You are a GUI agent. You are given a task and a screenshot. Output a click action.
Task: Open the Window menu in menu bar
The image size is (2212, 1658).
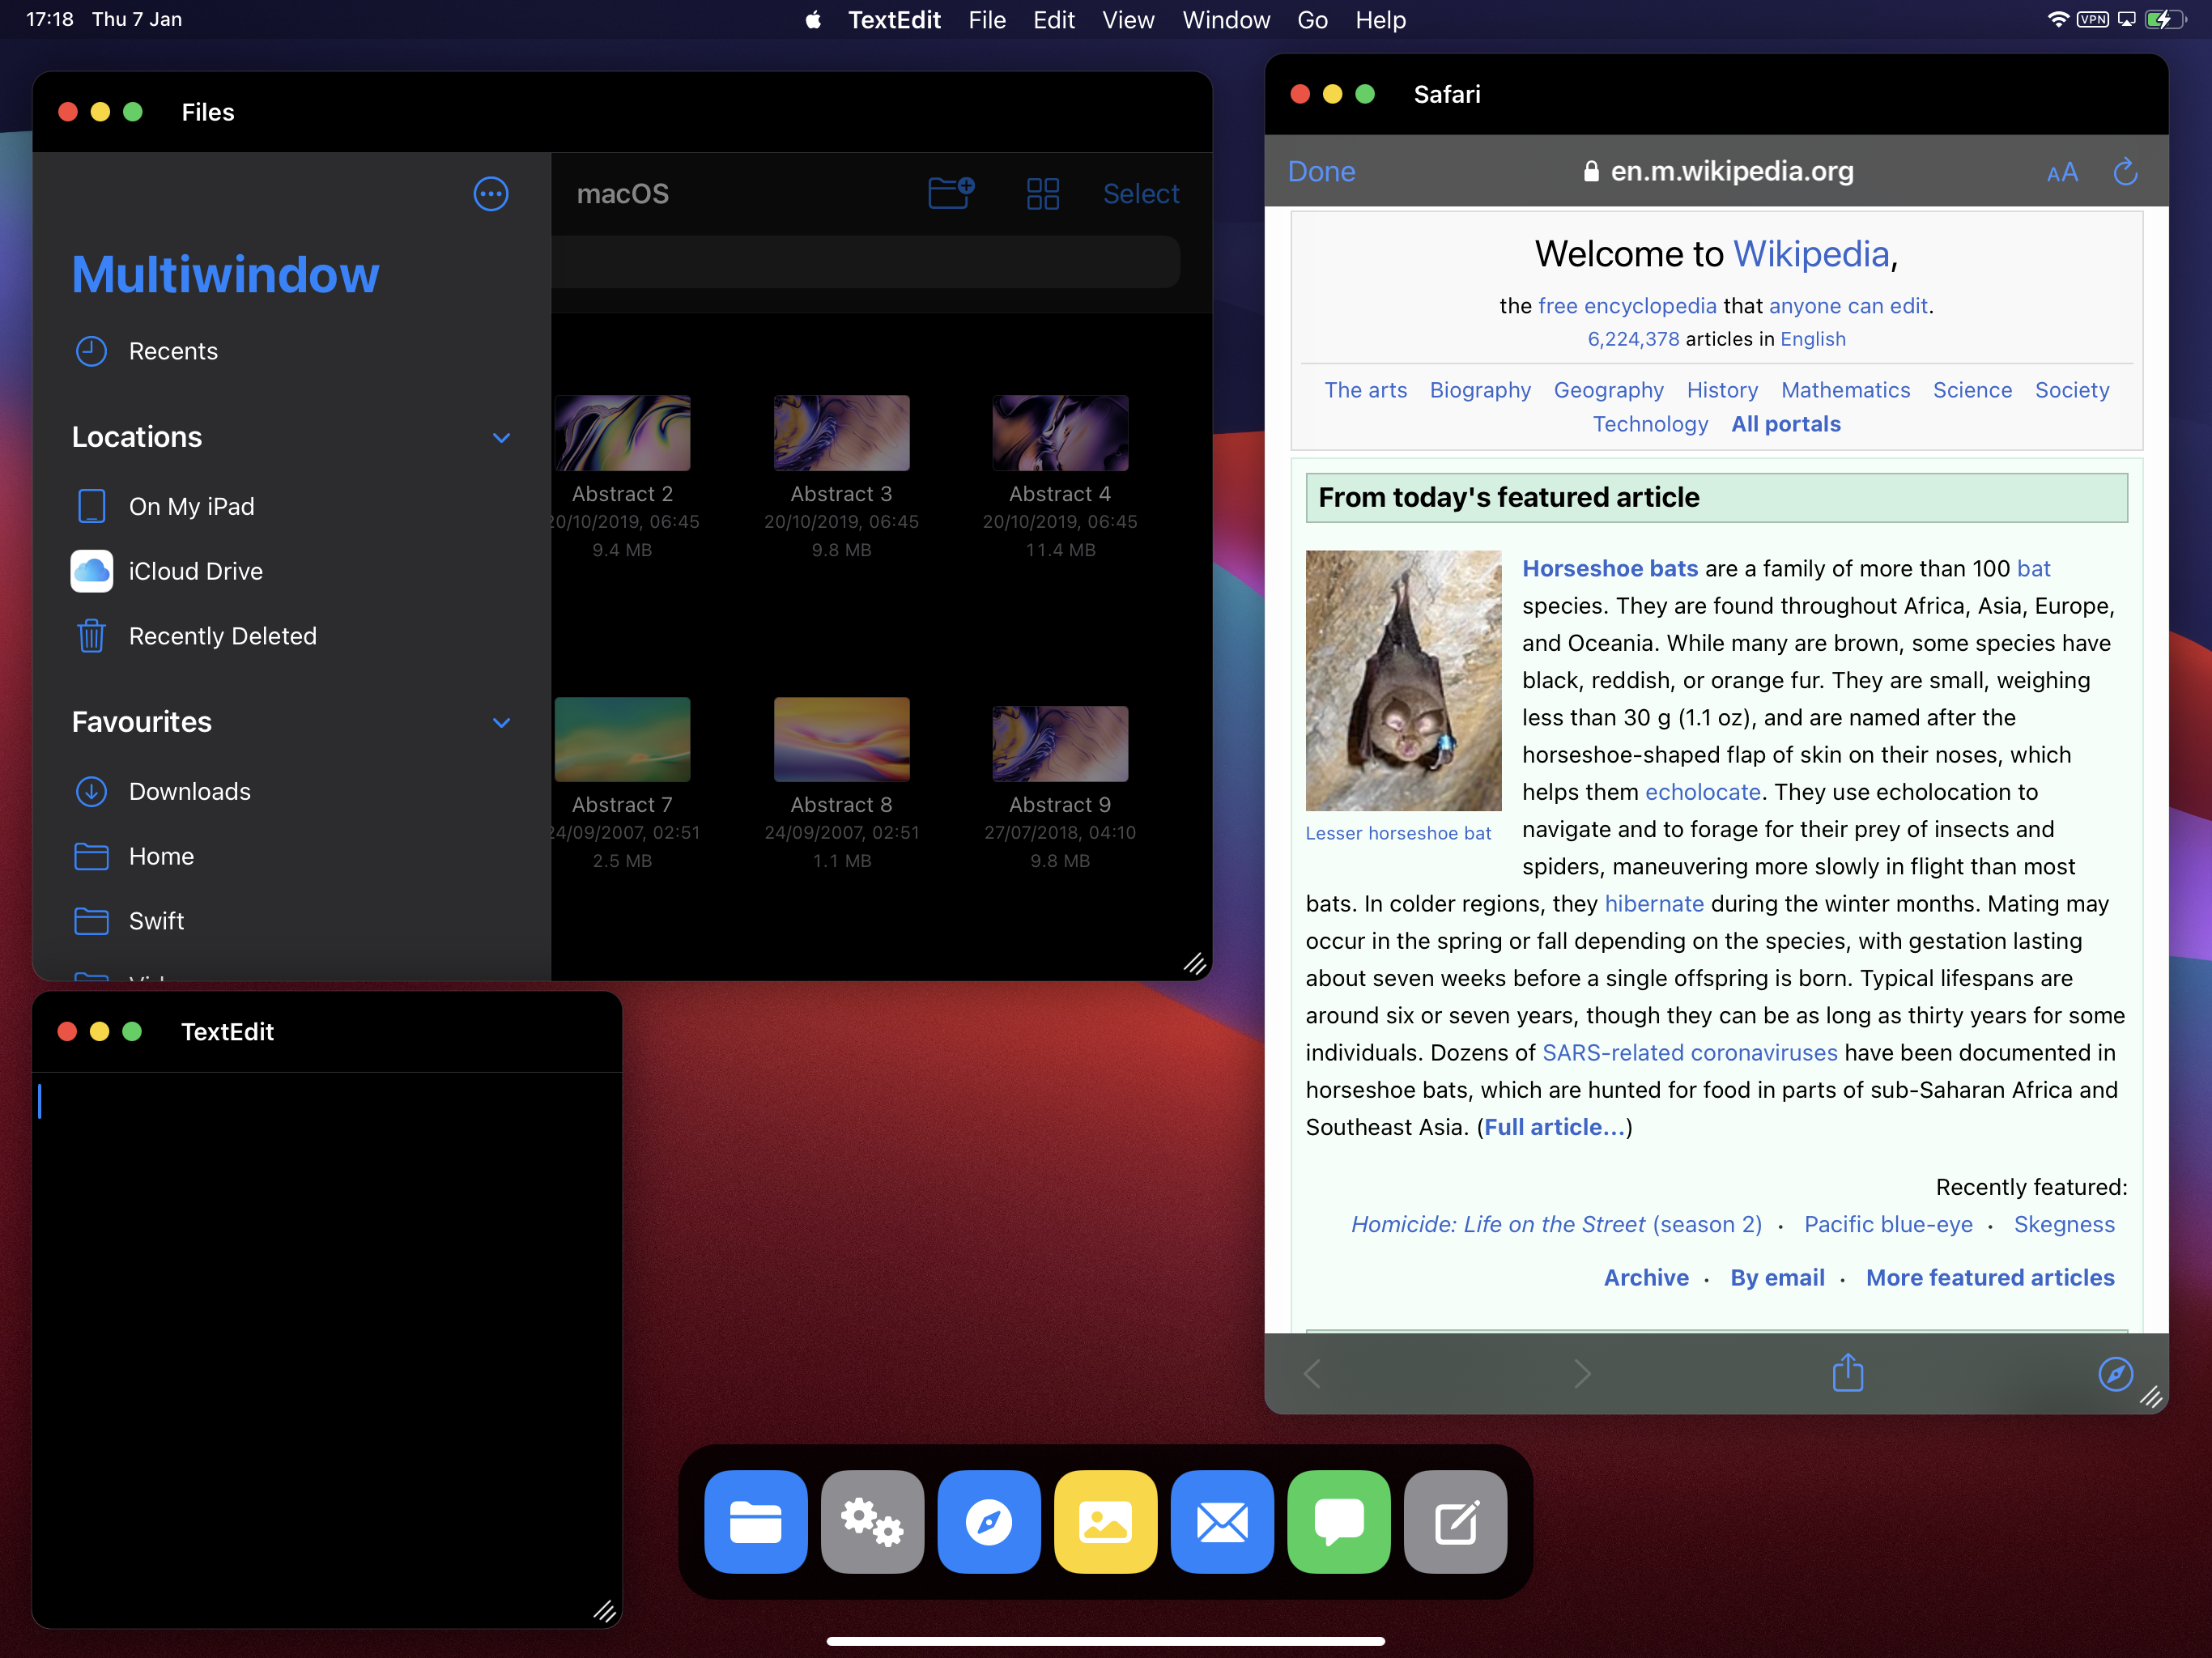coord(1225,20)
